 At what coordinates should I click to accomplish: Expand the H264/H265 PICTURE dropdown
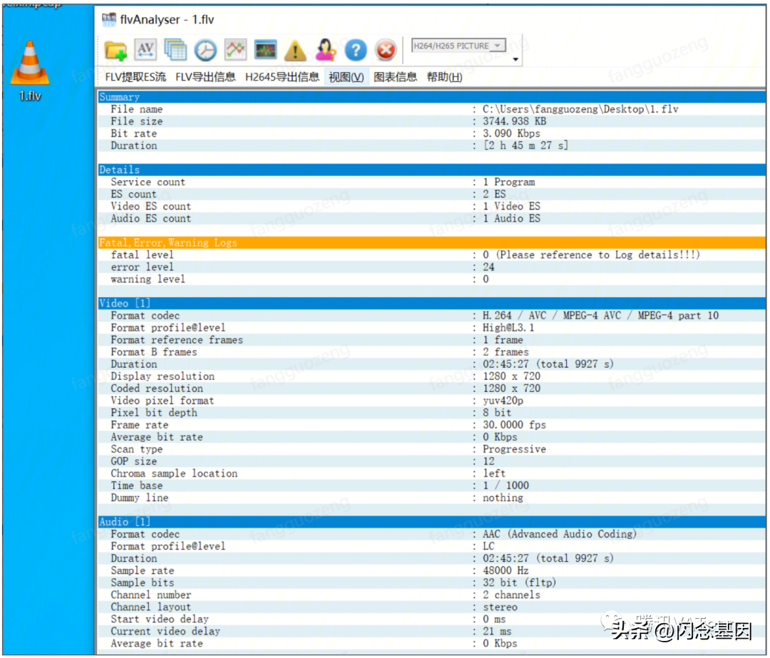coord(458,46)
